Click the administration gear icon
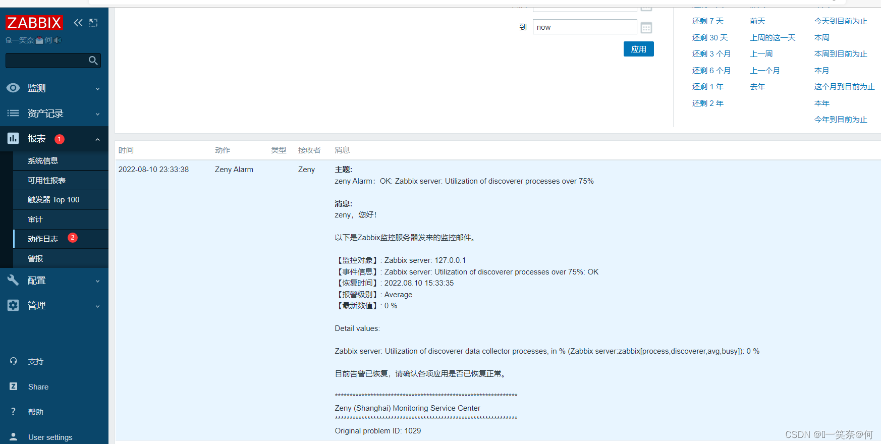The height and width of the screenshot is (444, 881). click(x=13, y=305)
